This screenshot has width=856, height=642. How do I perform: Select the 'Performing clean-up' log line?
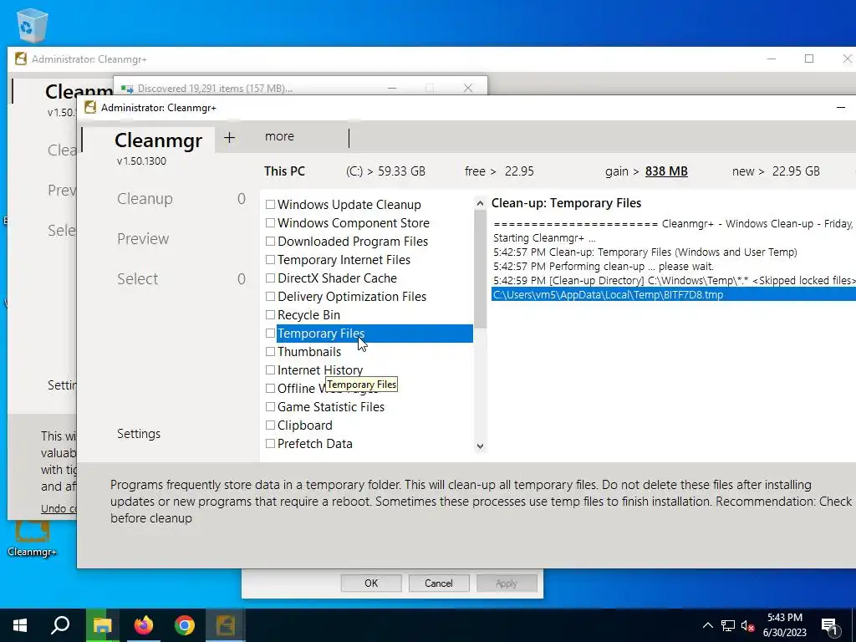point(604,267)
